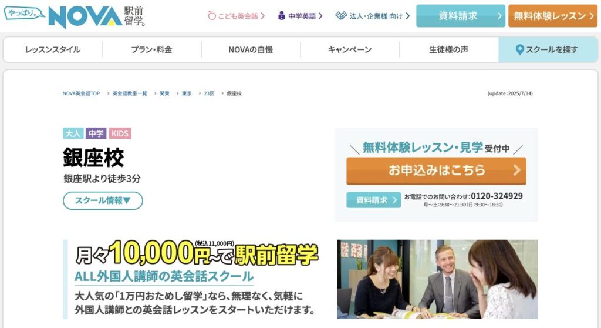601x328 pixels.
Task: Click the handshake icon for 法人・企業様向け
Action: pyautogui.click(x=341, y=15)
